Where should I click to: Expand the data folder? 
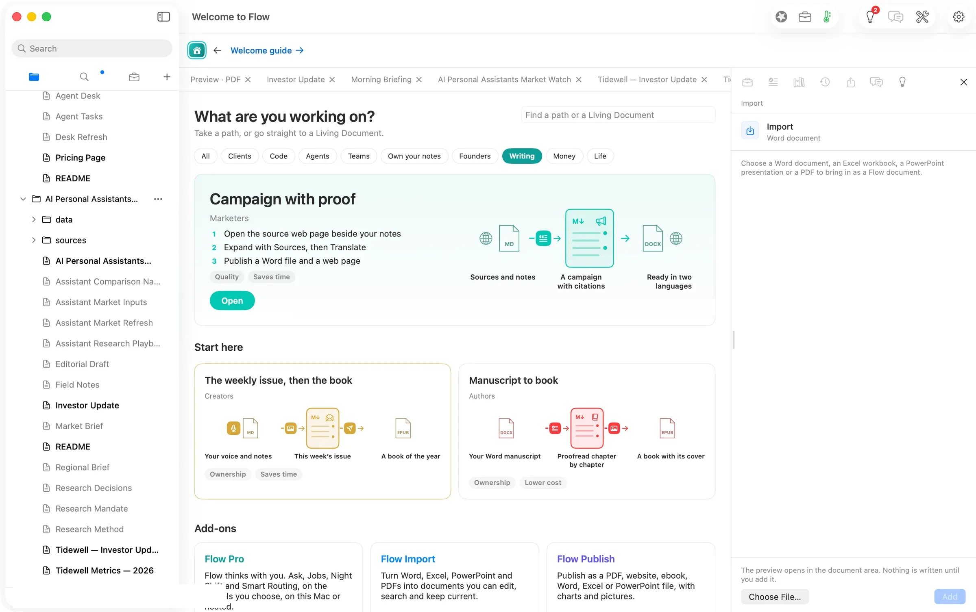click(x=34, y=219)
